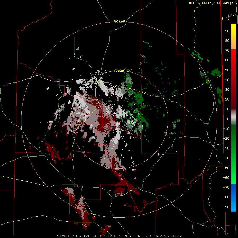Click the NEXLAB-College of DuPage credit text
The image size is (238, 238).
point(211,3)
